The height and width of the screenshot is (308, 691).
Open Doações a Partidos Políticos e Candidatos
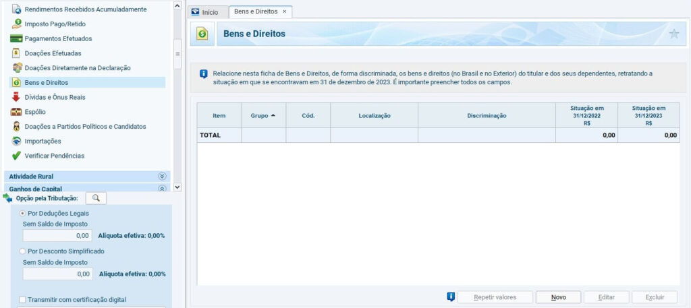(85, 127)
